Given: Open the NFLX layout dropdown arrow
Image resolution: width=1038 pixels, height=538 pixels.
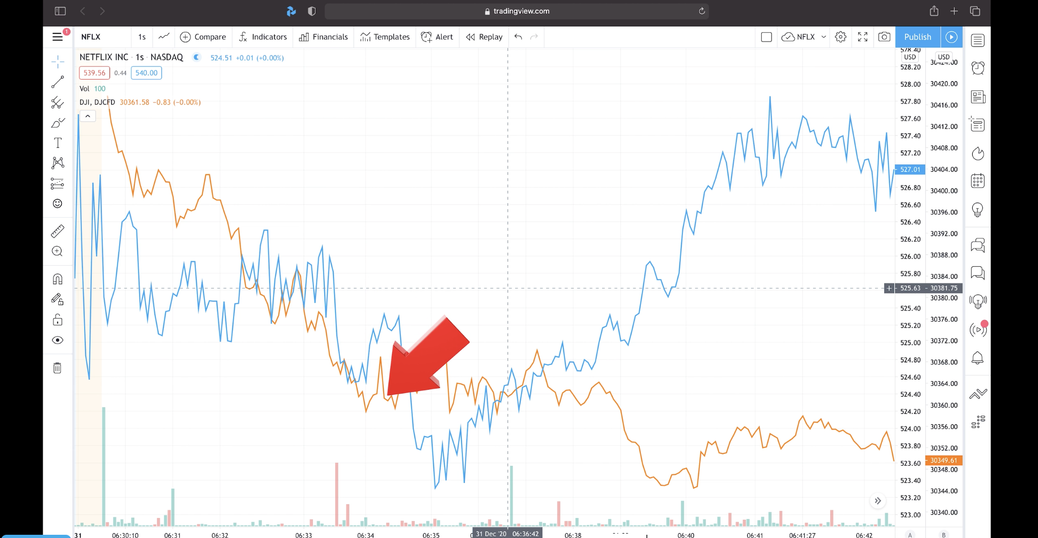Looking at the screenshot, I should coord(823,37).
